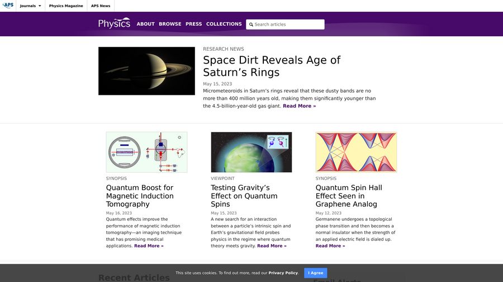
Task: Expand the Journals dropdown menu
Action: [31, 6]
